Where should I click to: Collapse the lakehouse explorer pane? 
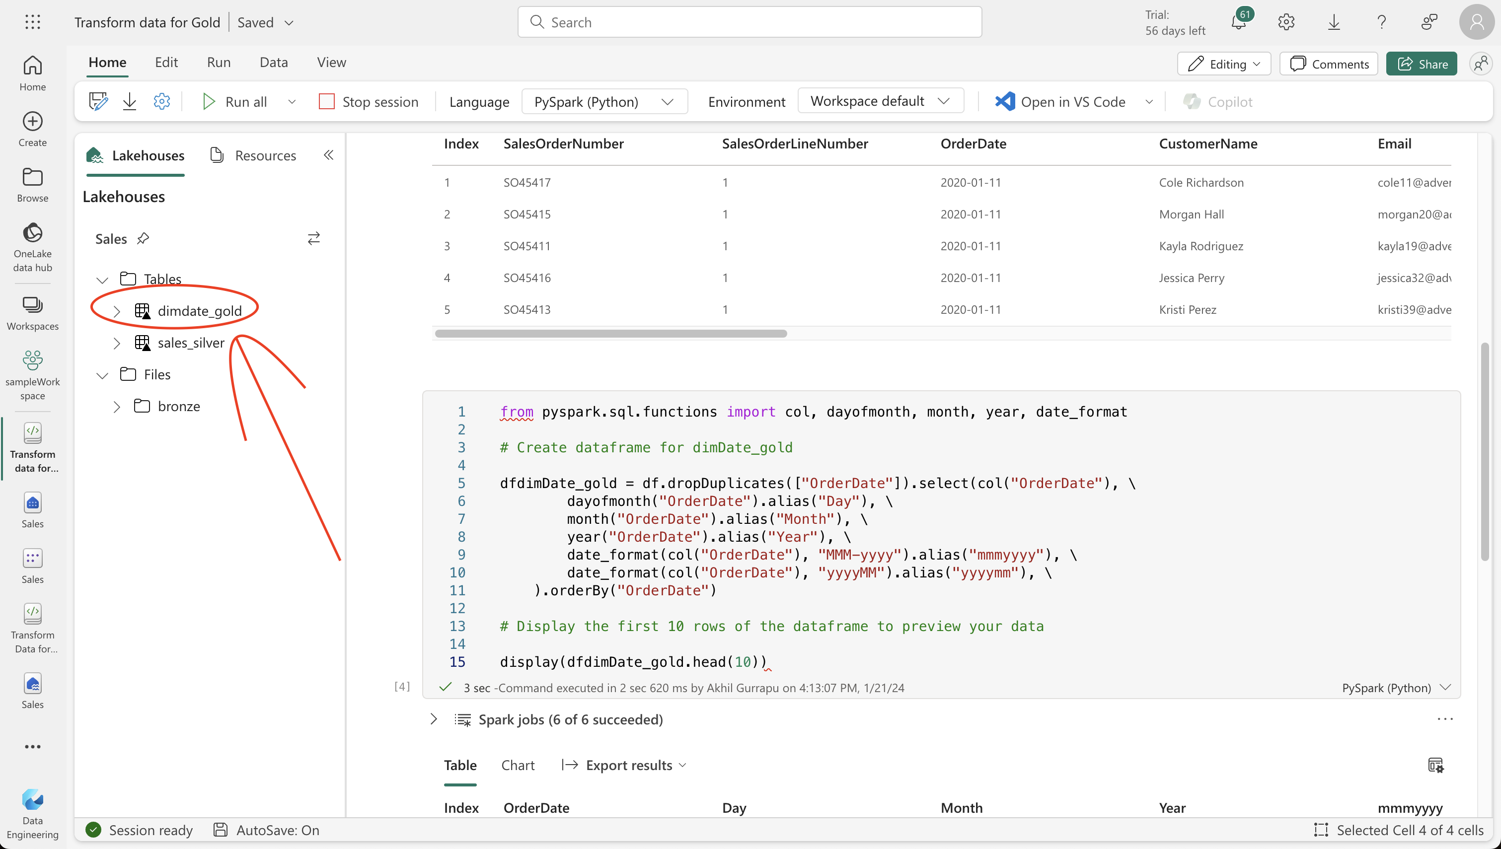coord(329,155)
